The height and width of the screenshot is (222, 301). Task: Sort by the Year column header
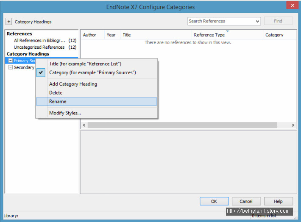coord(112,35)
